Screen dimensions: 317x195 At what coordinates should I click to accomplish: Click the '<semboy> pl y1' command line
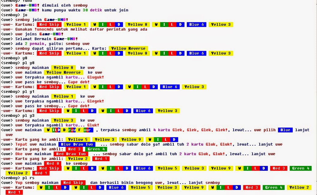point(18,92)
